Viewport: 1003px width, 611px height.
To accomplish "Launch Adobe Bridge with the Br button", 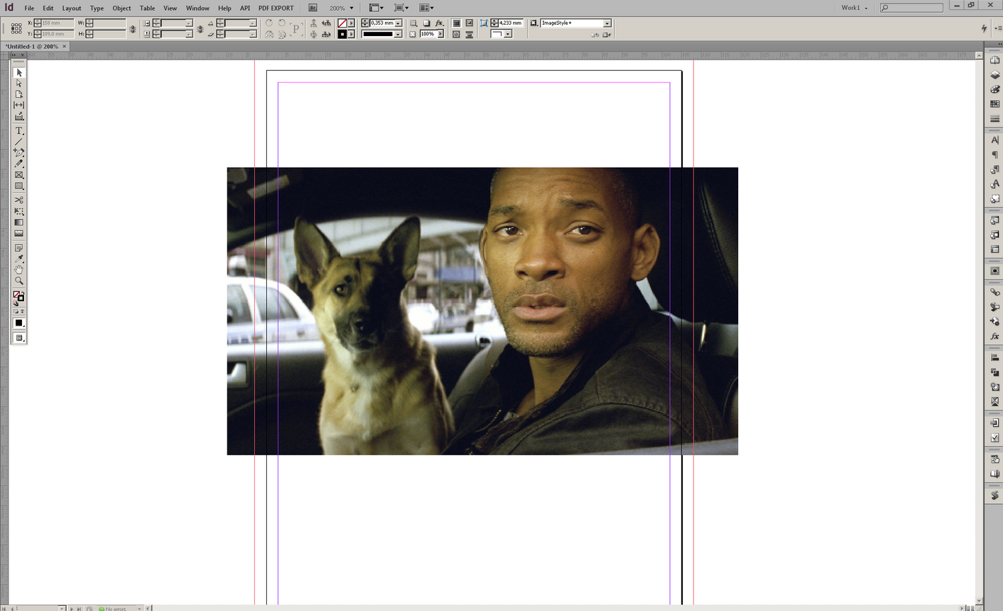I will (313, 8).
